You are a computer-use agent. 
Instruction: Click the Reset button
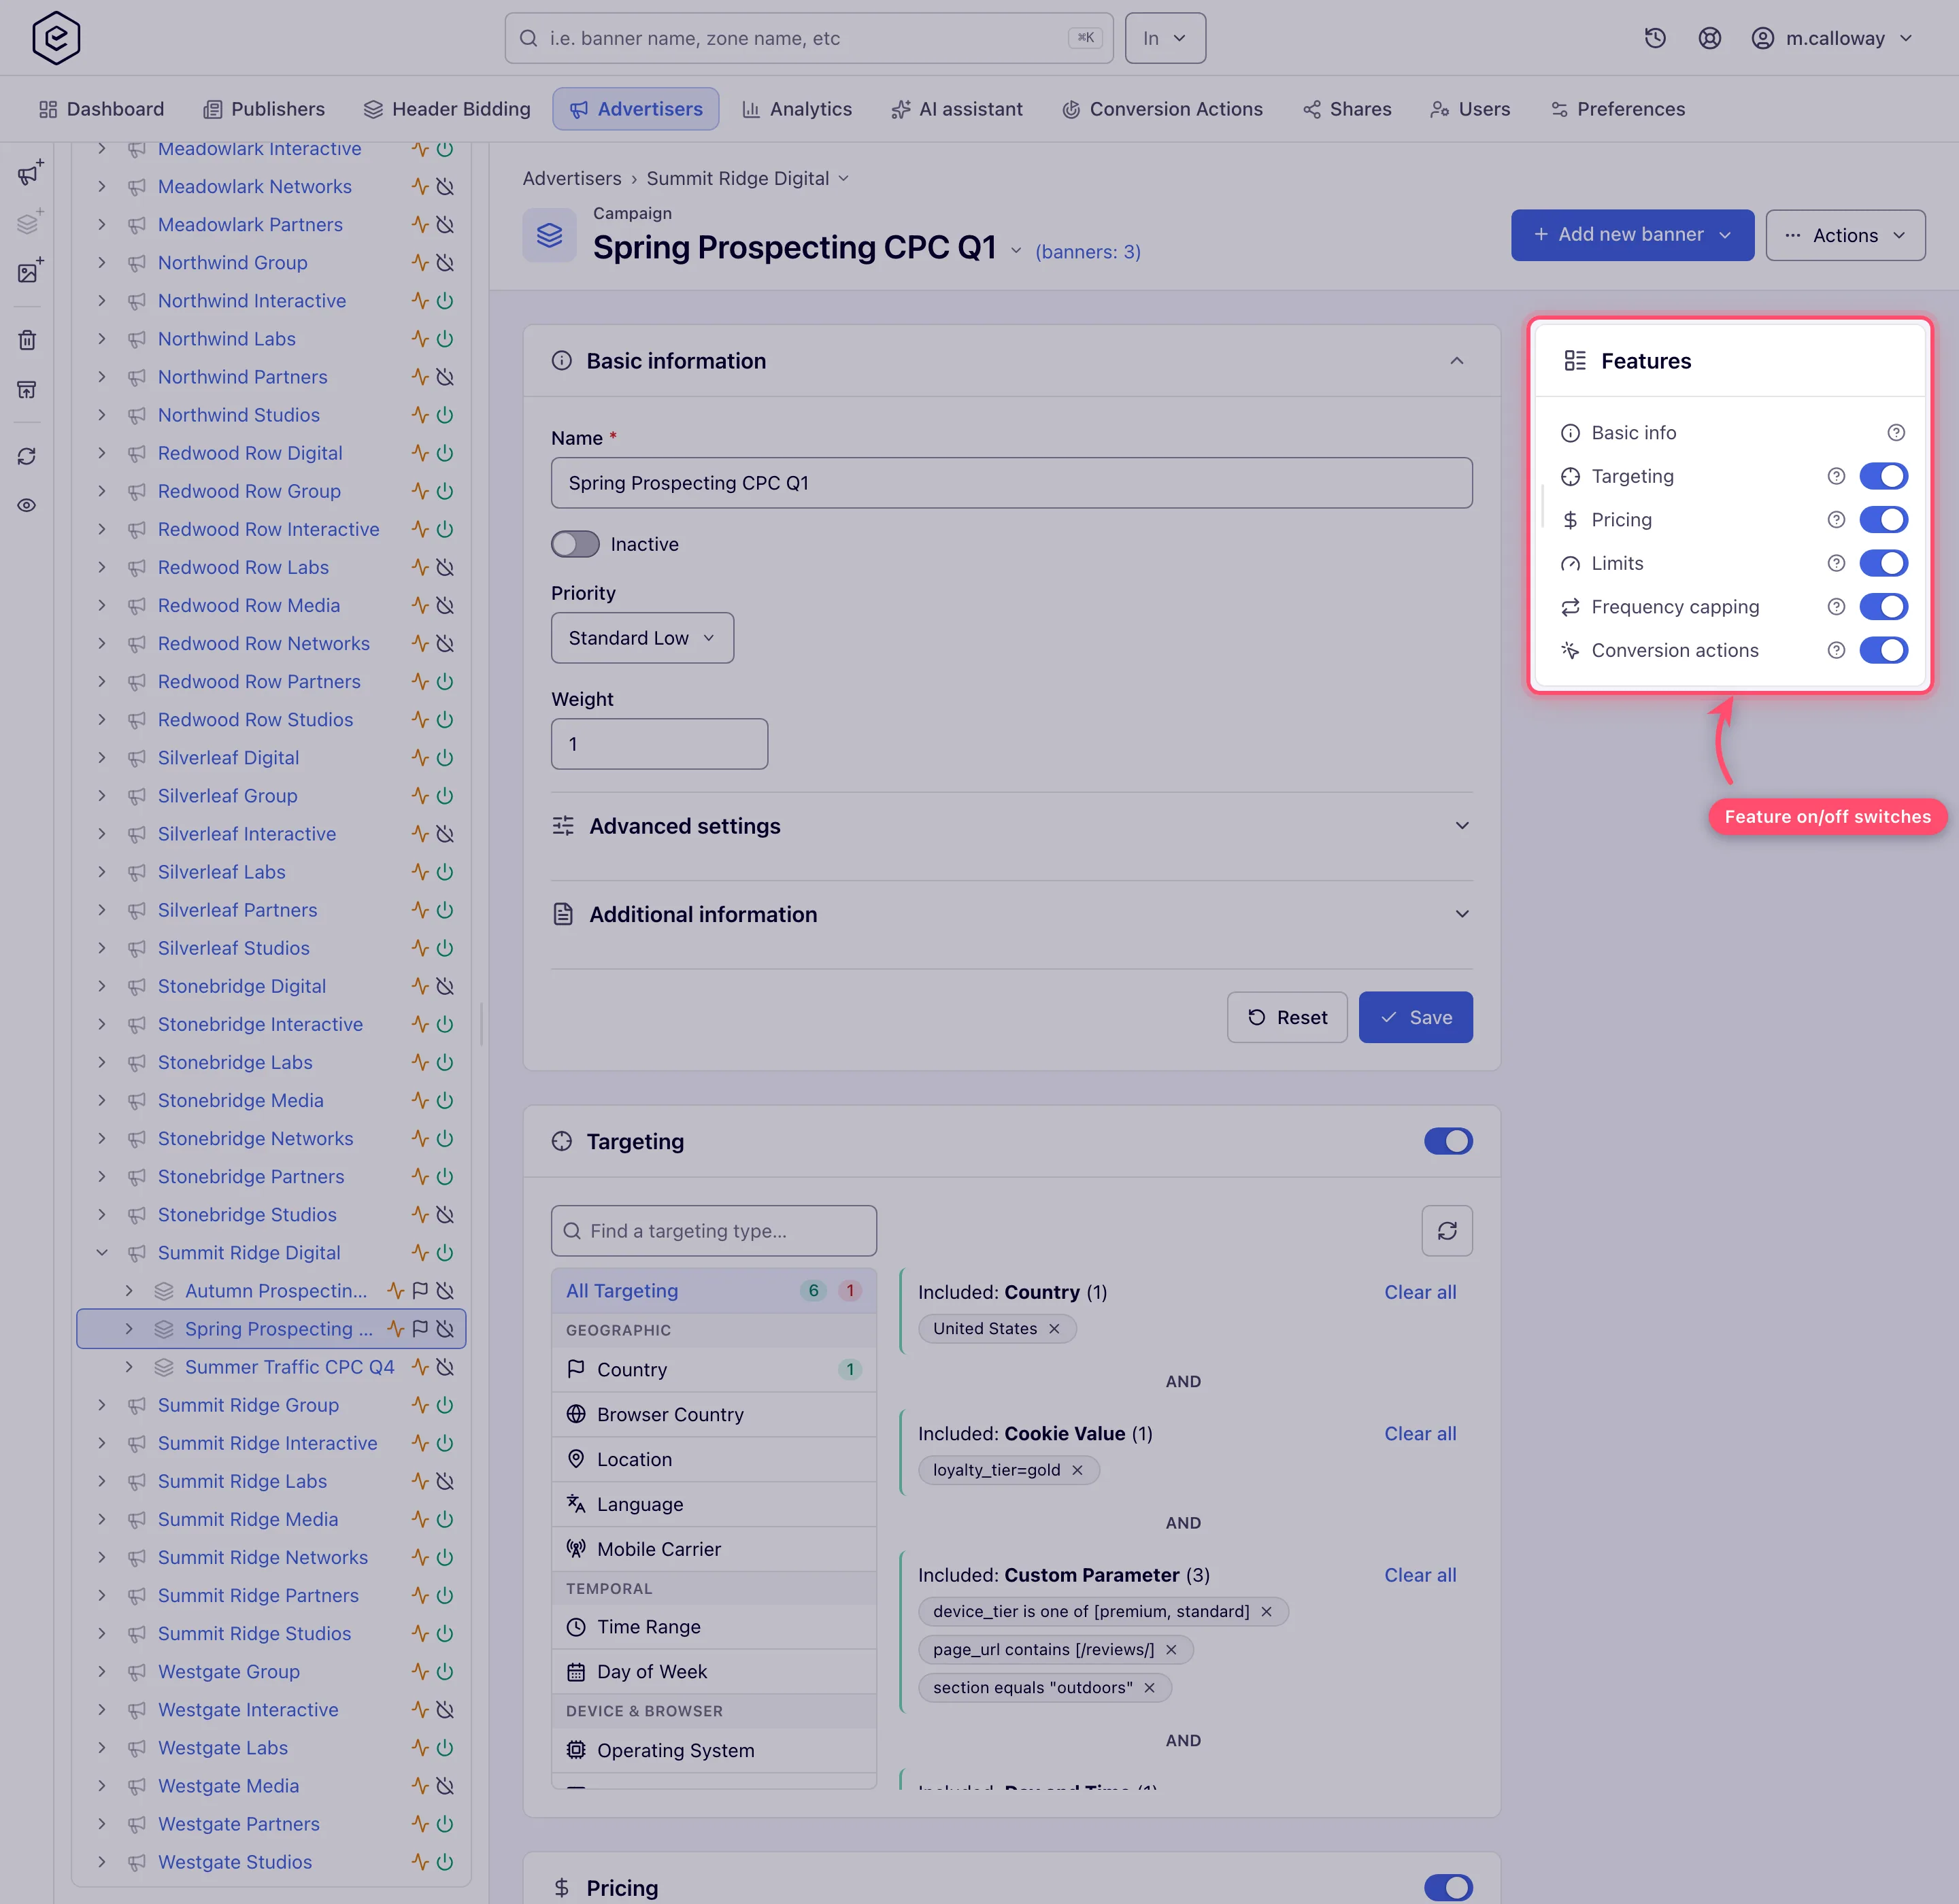(1287, 1017)
